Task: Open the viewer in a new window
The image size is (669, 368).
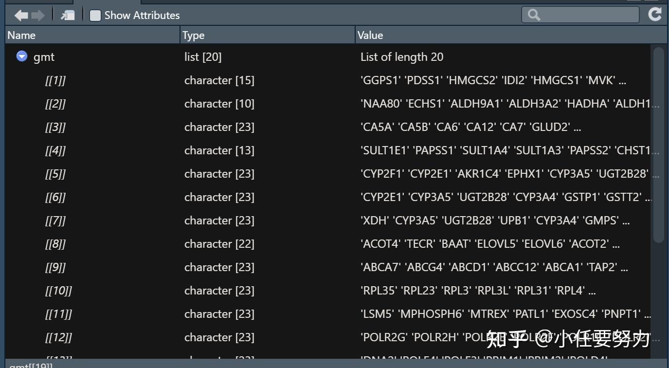Action: (67, 15)
